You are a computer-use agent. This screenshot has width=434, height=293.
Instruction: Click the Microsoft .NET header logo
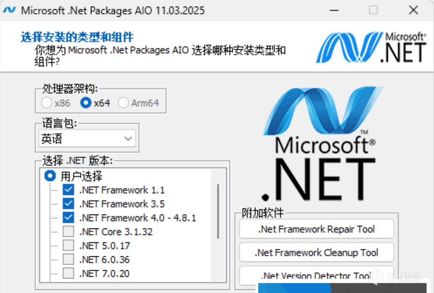[x=371, y=47]
